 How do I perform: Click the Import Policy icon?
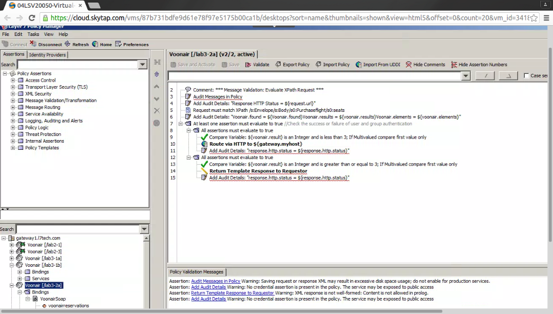pyautogui.click(x=318, y=65)
